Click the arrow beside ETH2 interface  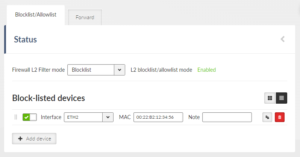(108, 117)
